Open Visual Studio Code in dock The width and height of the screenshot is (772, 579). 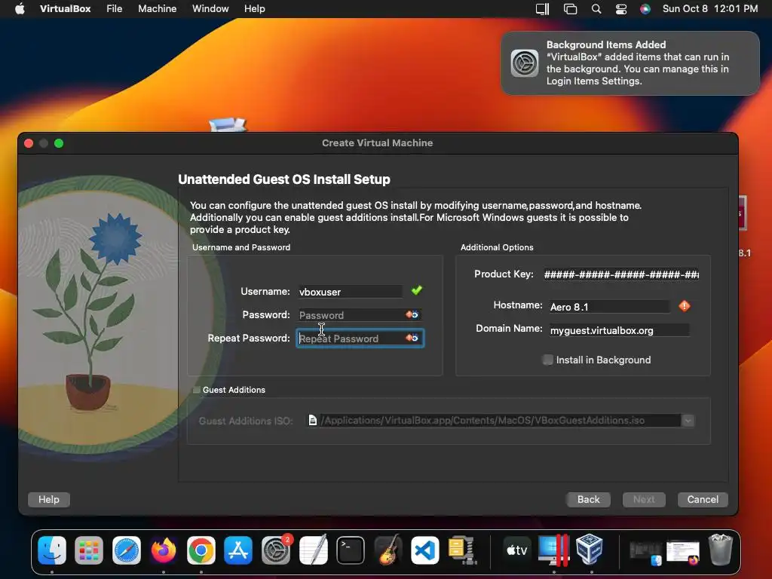(x=425, y=550)
